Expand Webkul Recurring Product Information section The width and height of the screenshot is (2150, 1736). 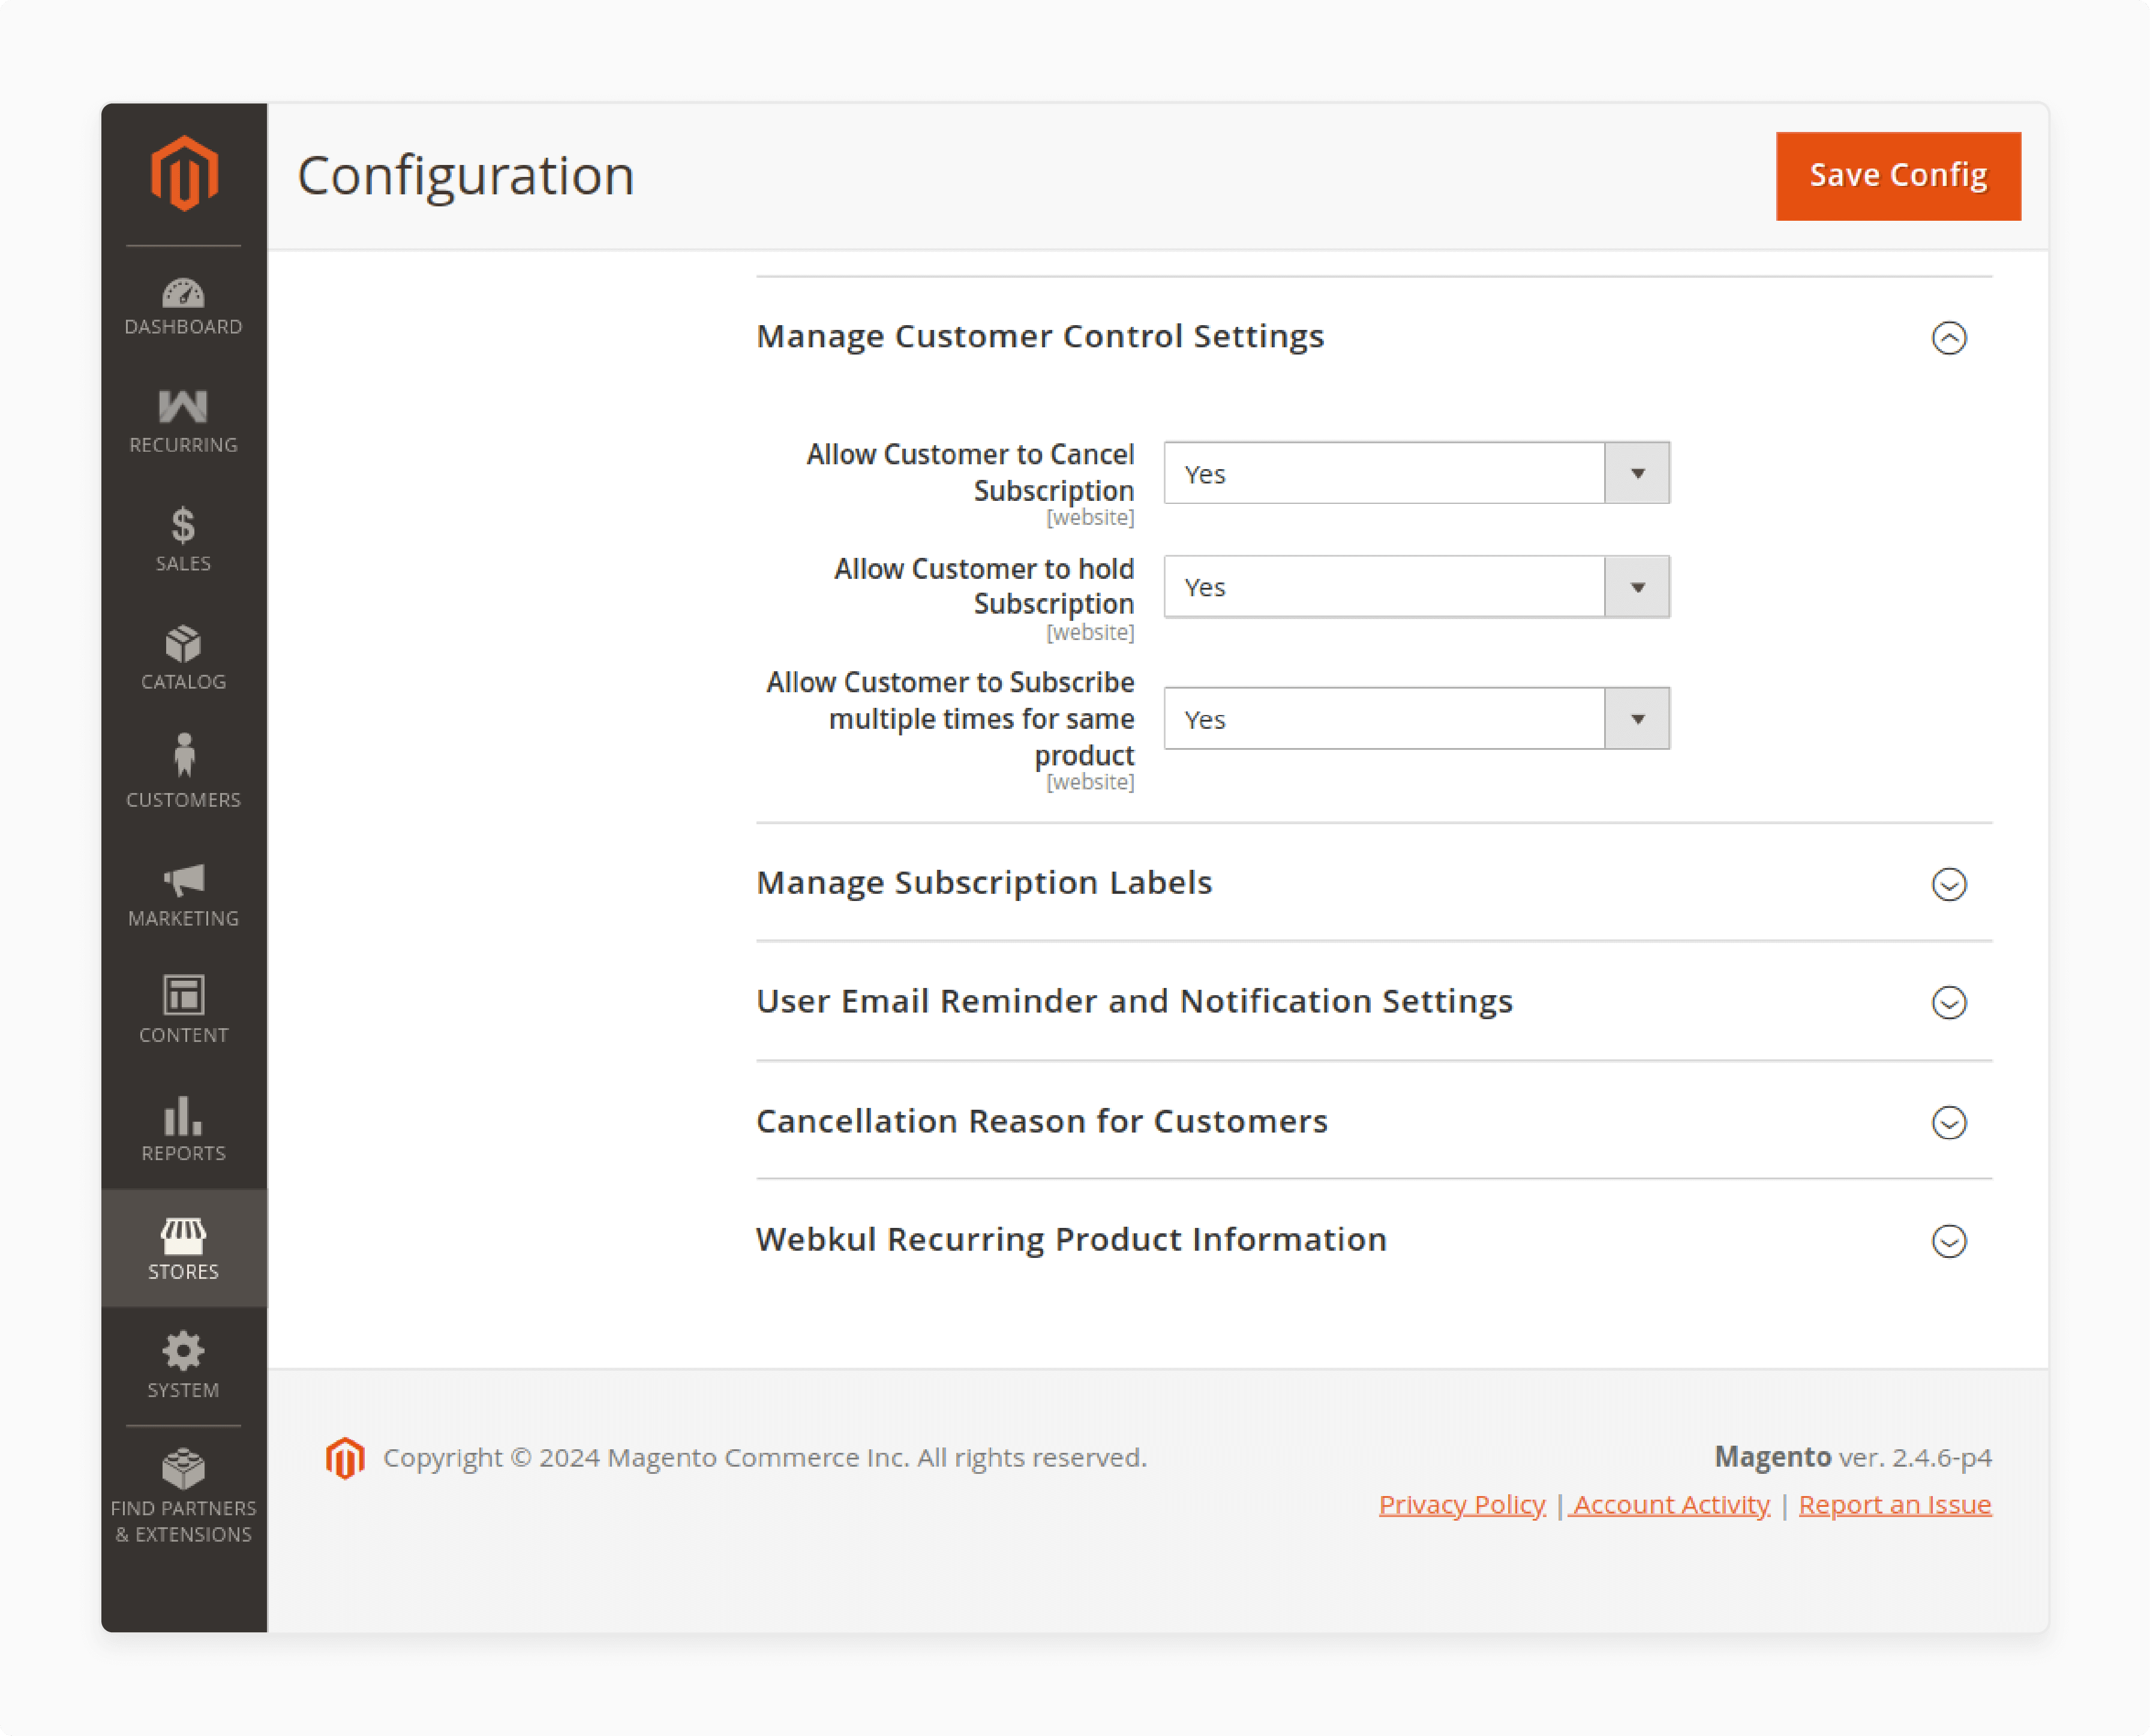click(1949, 1241)
